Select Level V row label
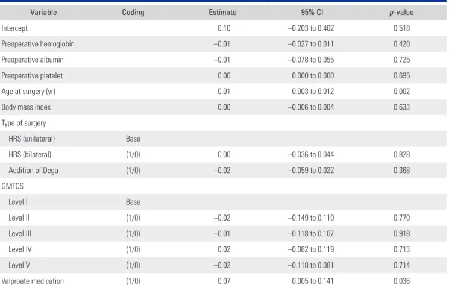The width and height of the screenshot is (449, 288). [x=19, y=265]
